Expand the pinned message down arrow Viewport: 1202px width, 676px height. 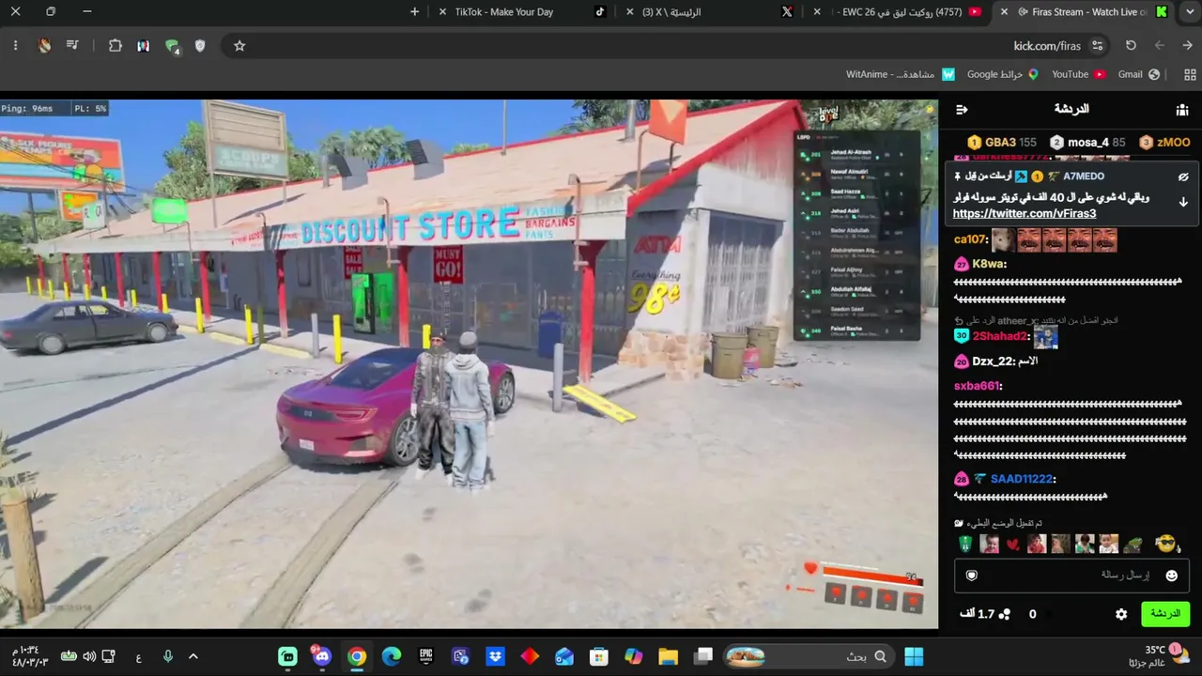(1183, 201)
